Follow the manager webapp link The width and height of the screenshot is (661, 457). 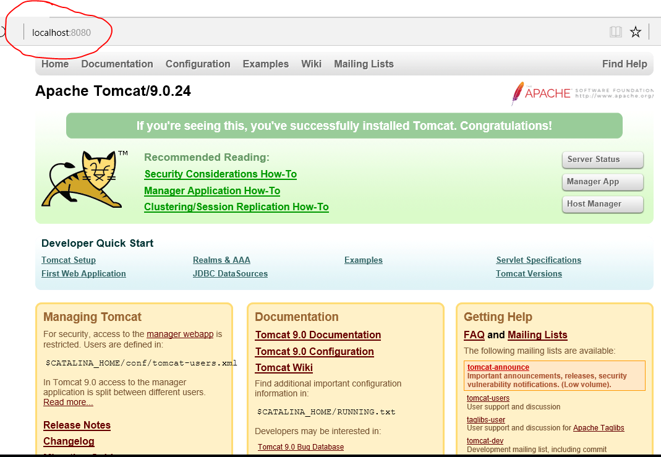point(180,334)
